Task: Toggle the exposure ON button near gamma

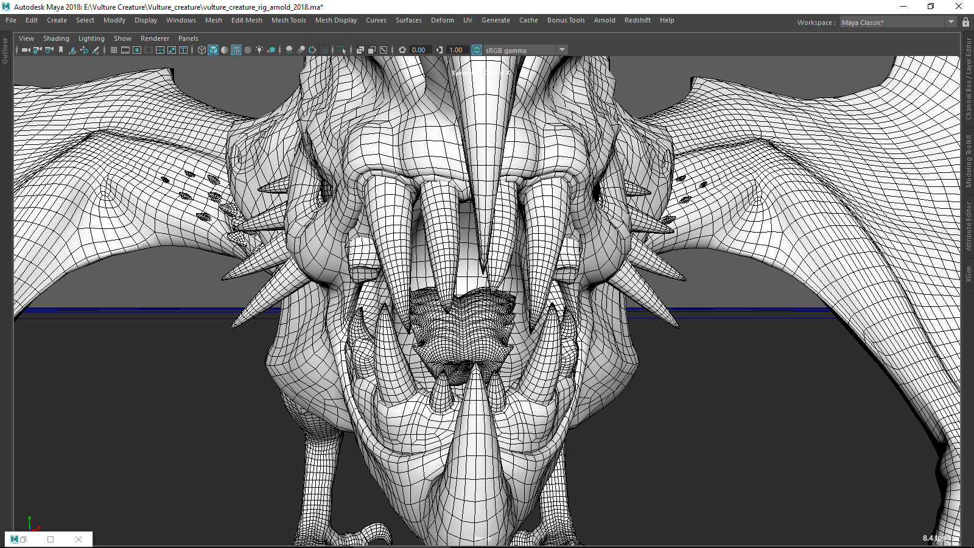Action: click(477, 50)
